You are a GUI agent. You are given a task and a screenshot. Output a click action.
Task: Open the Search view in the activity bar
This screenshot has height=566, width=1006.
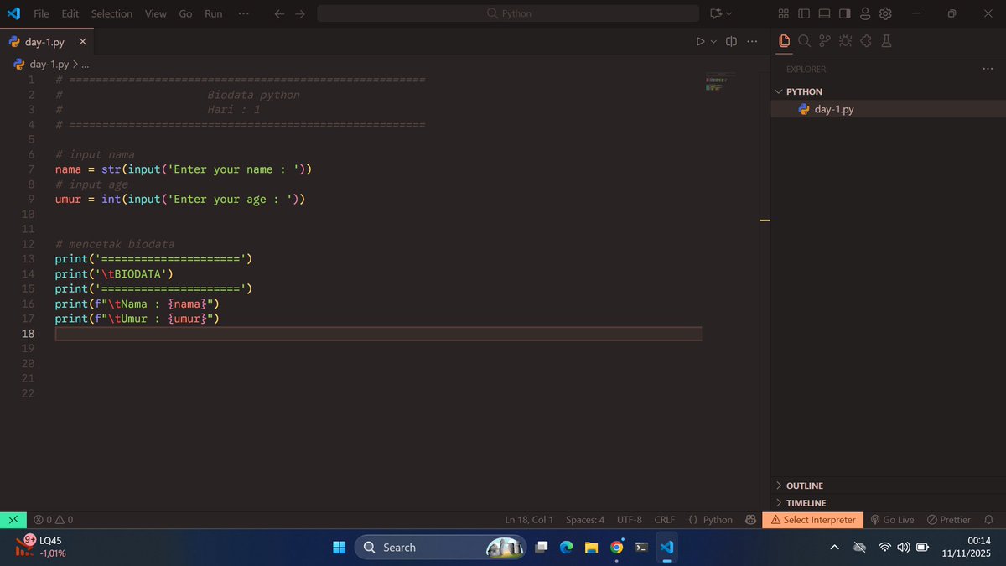click(x=805, y=40)
